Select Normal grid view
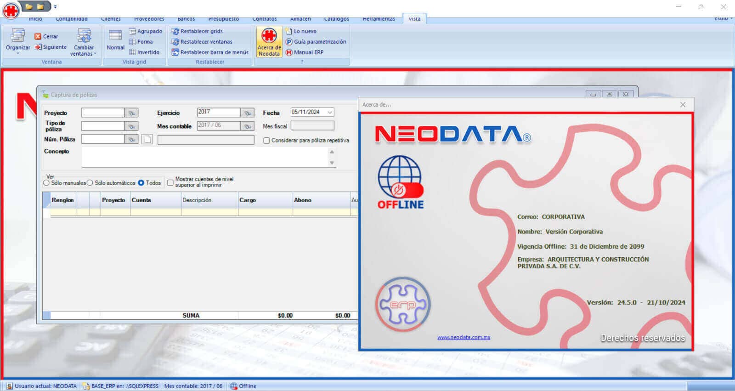This screenshot has width=735, height=391. 115,40
